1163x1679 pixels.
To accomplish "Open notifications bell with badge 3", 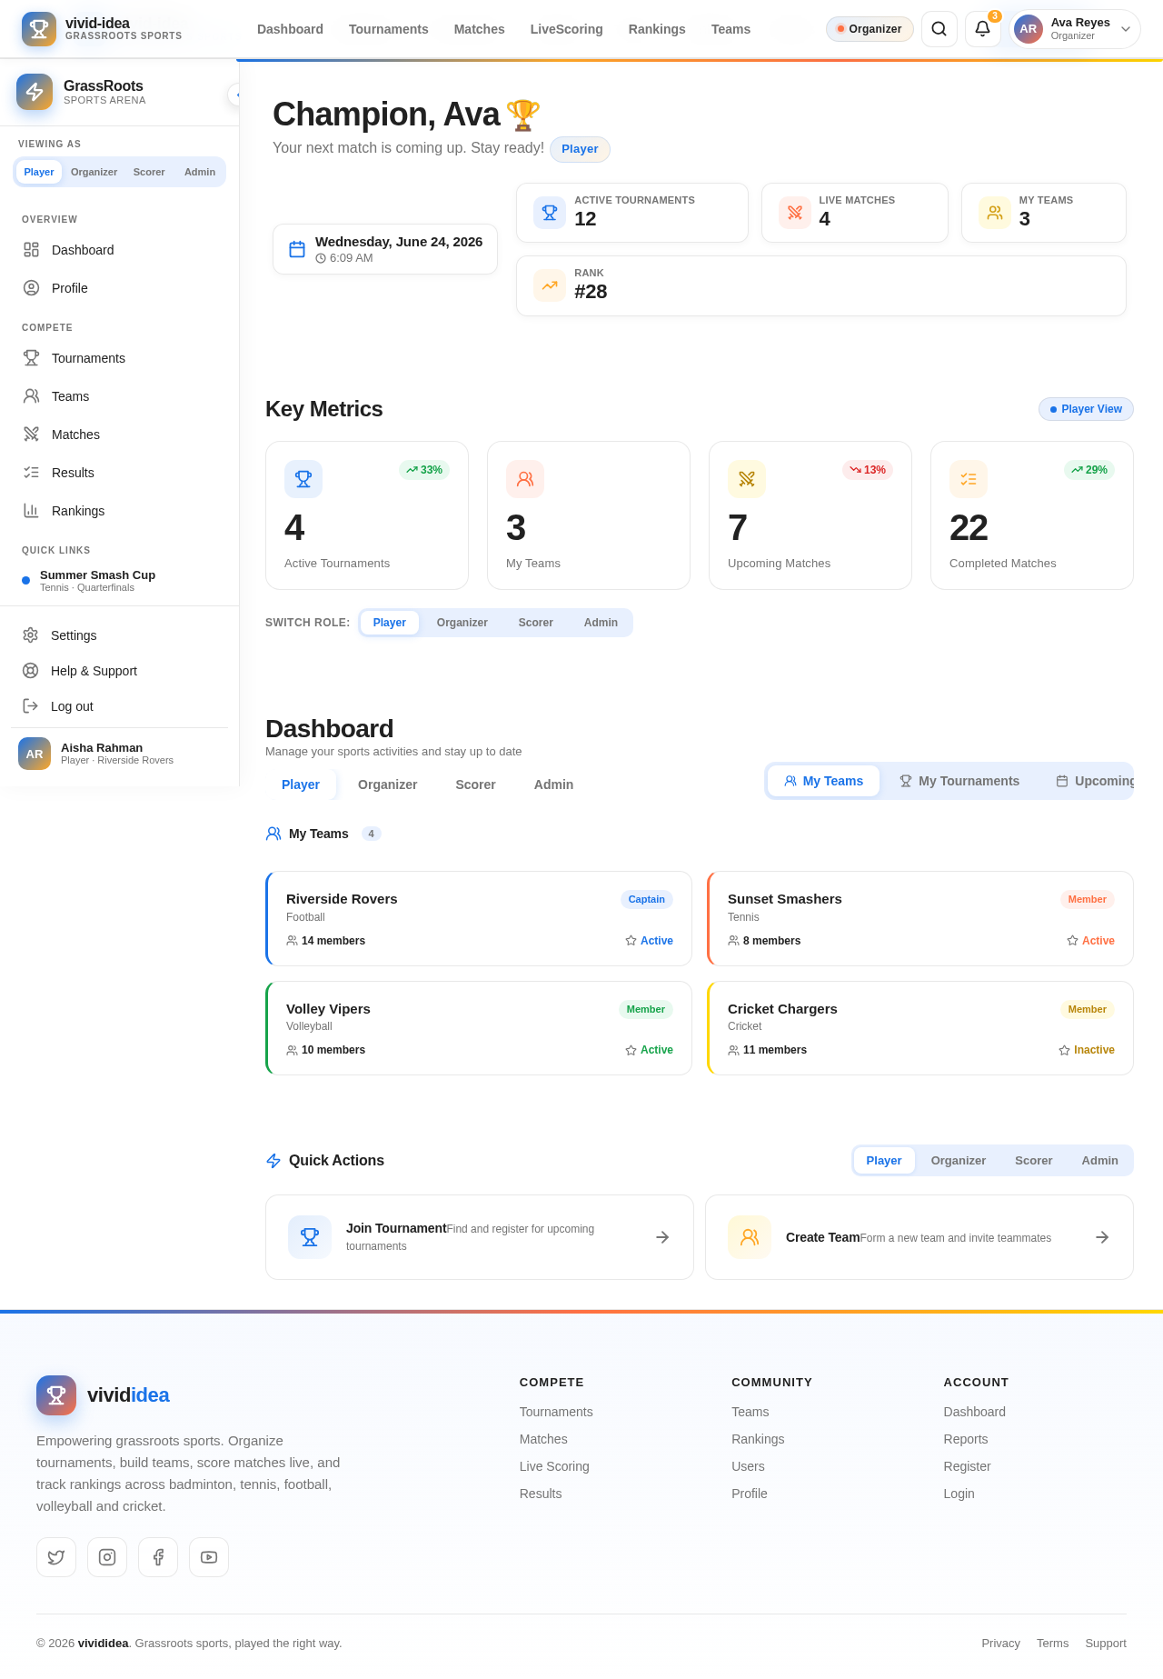I will (983, 29).
